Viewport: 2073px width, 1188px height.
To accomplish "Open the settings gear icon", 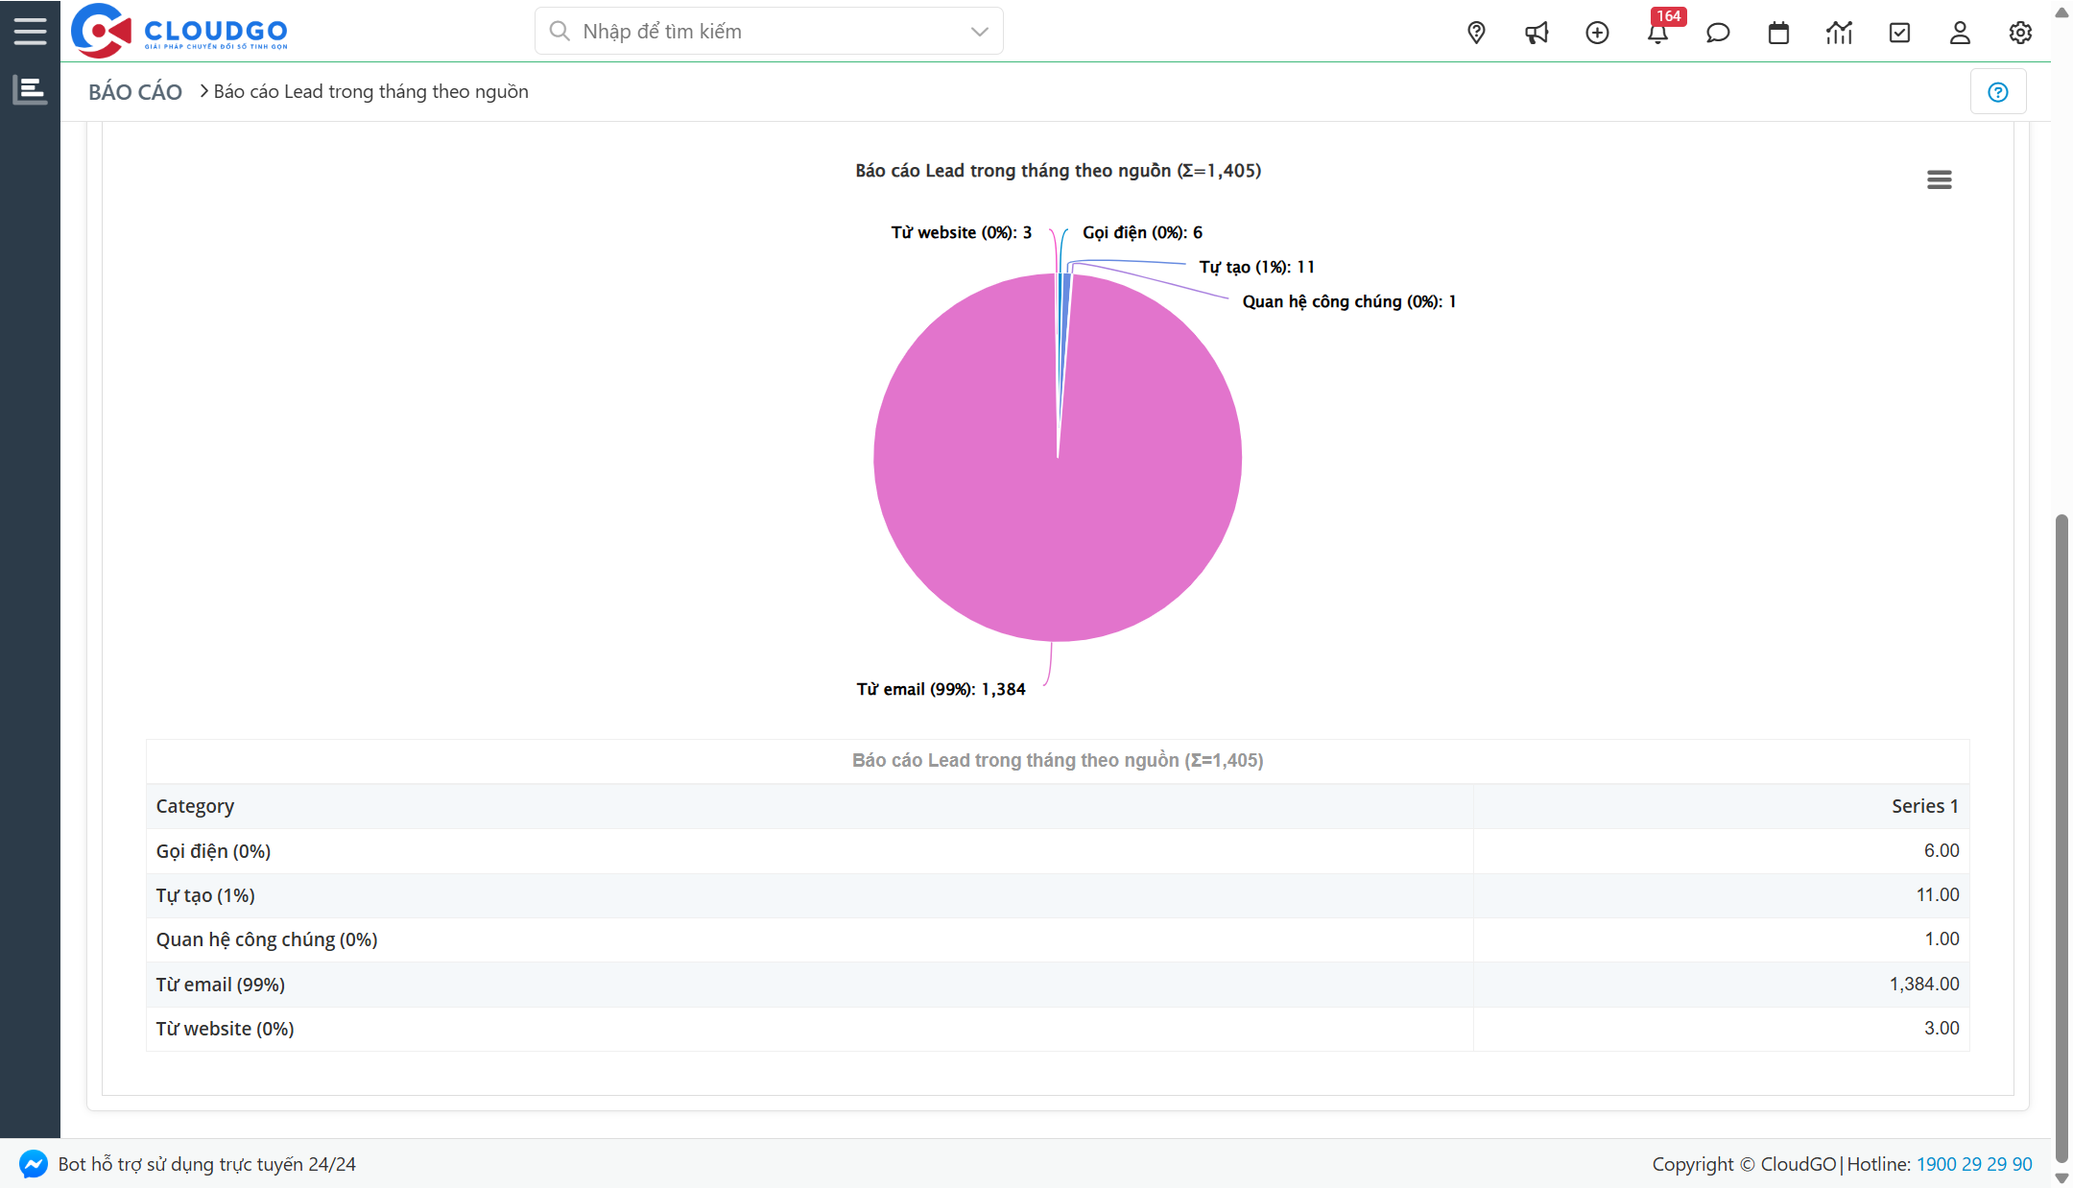I will pos(2020,32).
